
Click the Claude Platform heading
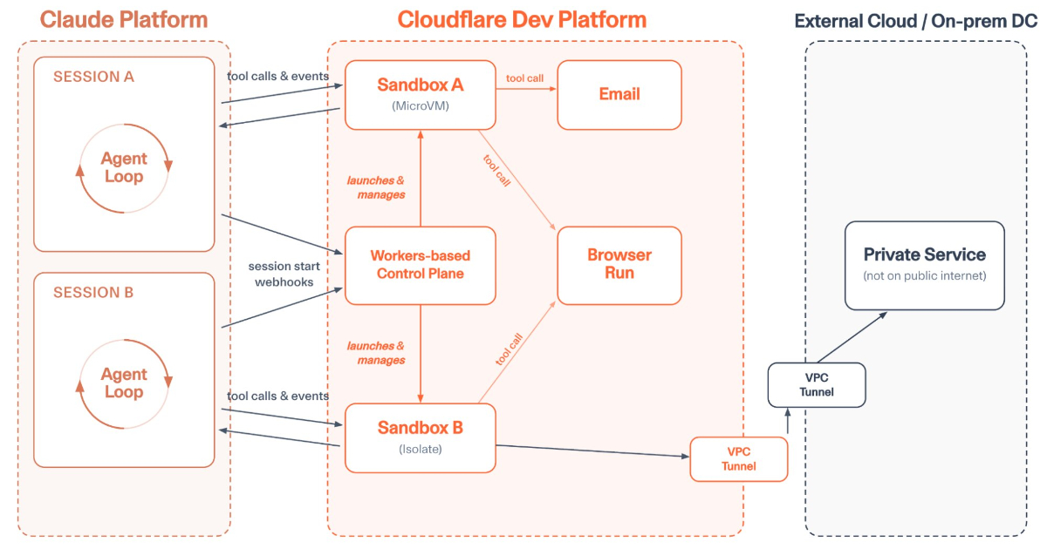124,19
